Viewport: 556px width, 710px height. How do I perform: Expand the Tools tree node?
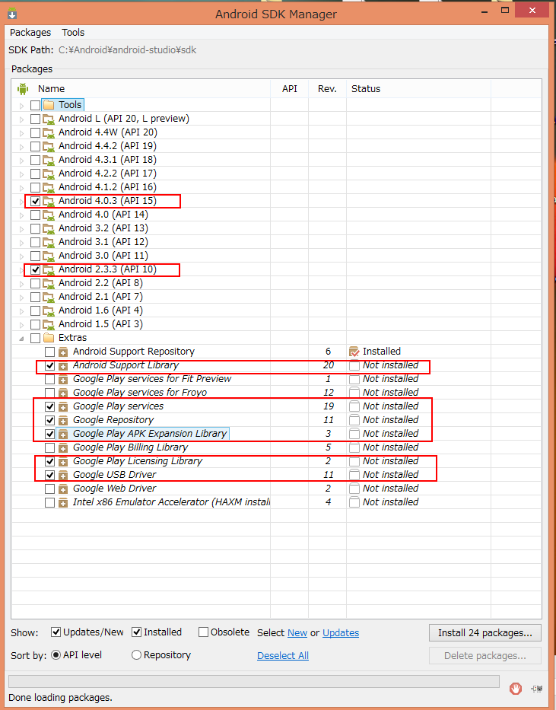coord(21,106)
